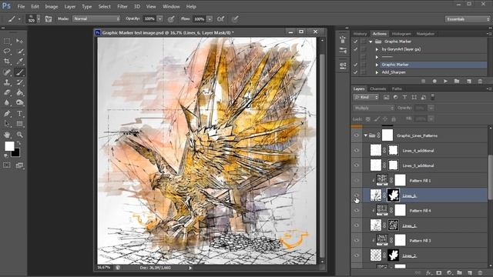The image size is (493, 277).
Task: Play the selected action
Action: tap(445, 81)
